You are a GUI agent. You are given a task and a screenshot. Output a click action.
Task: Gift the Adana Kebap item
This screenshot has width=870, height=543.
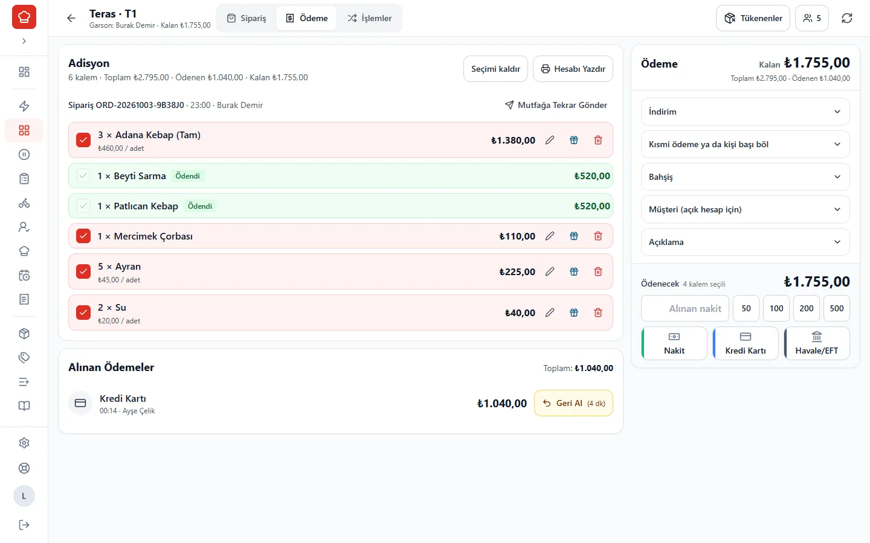click(x=574, y=140)
